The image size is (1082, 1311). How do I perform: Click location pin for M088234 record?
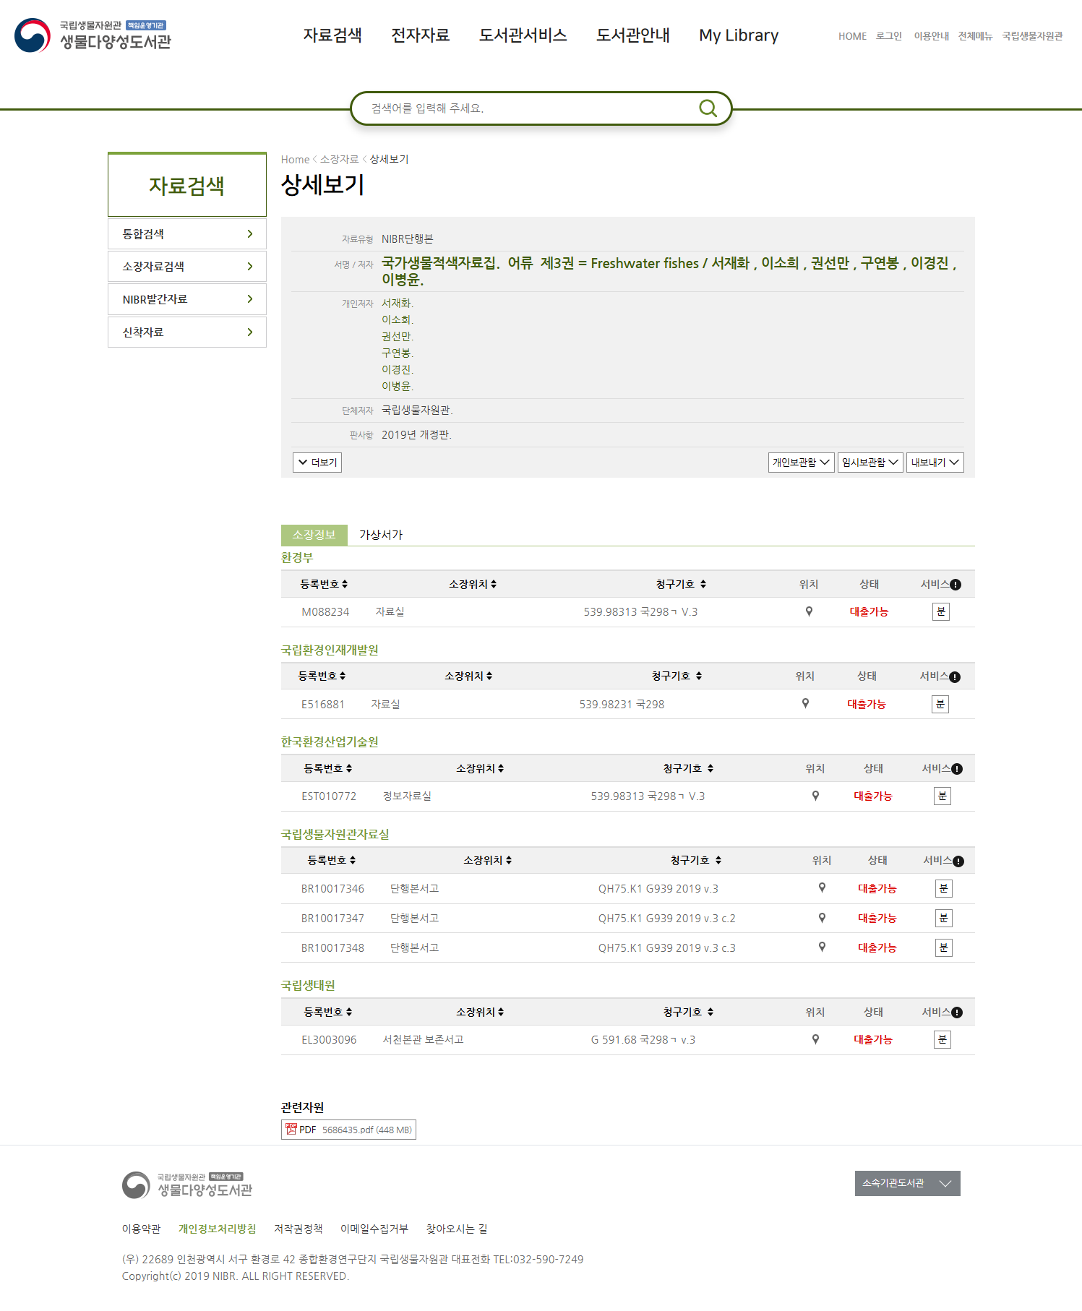pos(809,611)
